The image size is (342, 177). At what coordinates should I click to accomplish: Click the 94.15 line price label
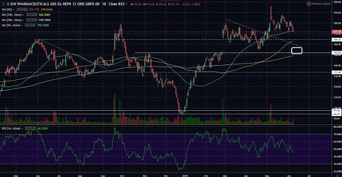coord(337,114)
